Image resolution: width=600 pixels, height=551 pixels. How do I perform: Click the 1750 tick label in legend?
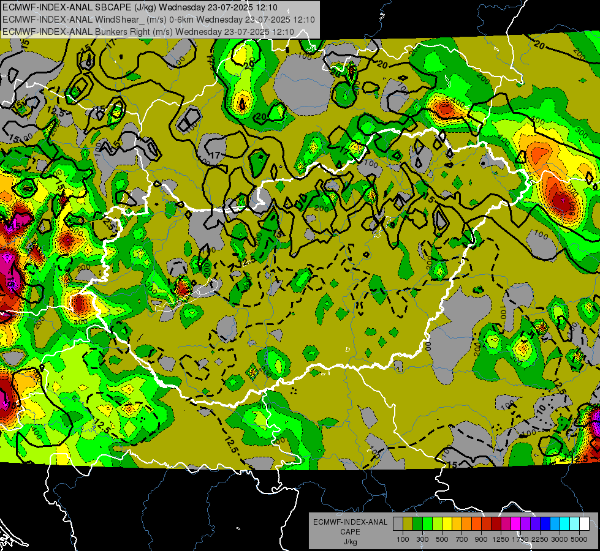point(520,539)
